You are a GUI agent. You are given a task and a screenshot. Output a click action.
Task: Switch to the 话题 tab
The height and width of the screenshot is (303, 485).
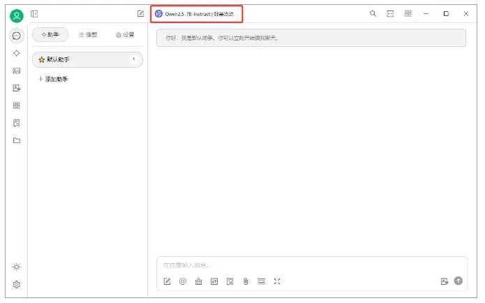pyautogui.click(x=88, y=35)
